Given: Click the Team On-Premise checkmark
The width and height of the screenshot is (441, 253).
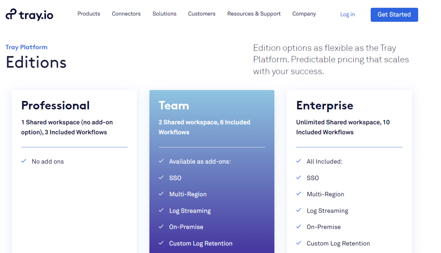Looking at the screenshot, I should tap(161, 227).
